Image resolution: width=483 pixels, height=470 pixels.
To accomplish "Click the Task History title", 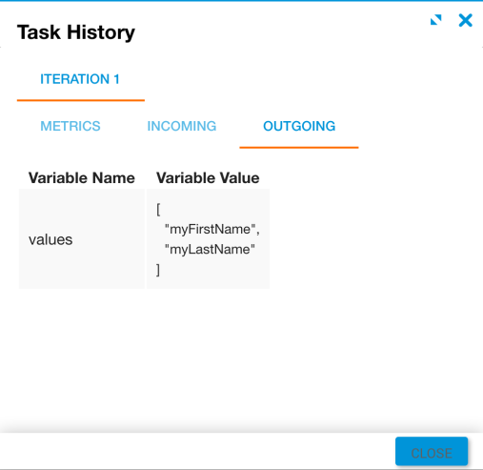I will click(x=76, y=32).
